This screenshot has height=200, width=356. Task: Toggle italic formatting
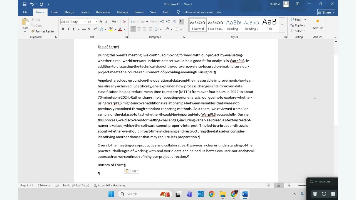pyautogui.click(x=68, y=29)
